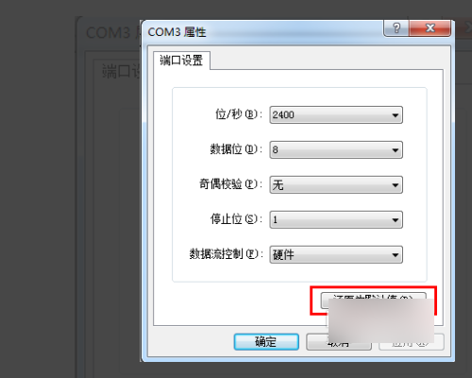
Task: Confirm settings with the 确定 button
Action: point(266,342)
